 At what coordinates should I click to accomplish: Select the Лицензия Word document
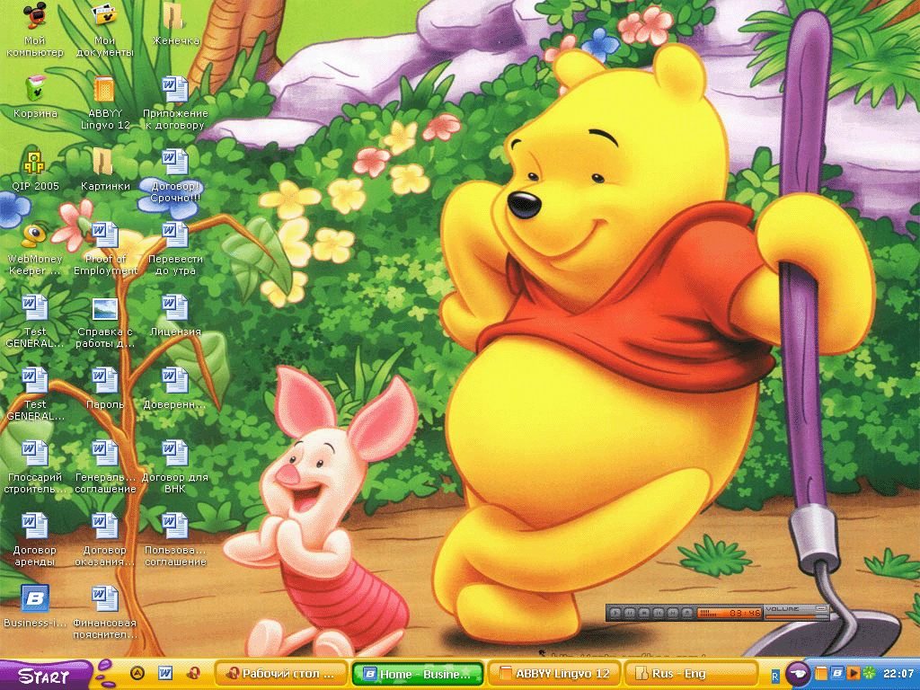[175, 314]
